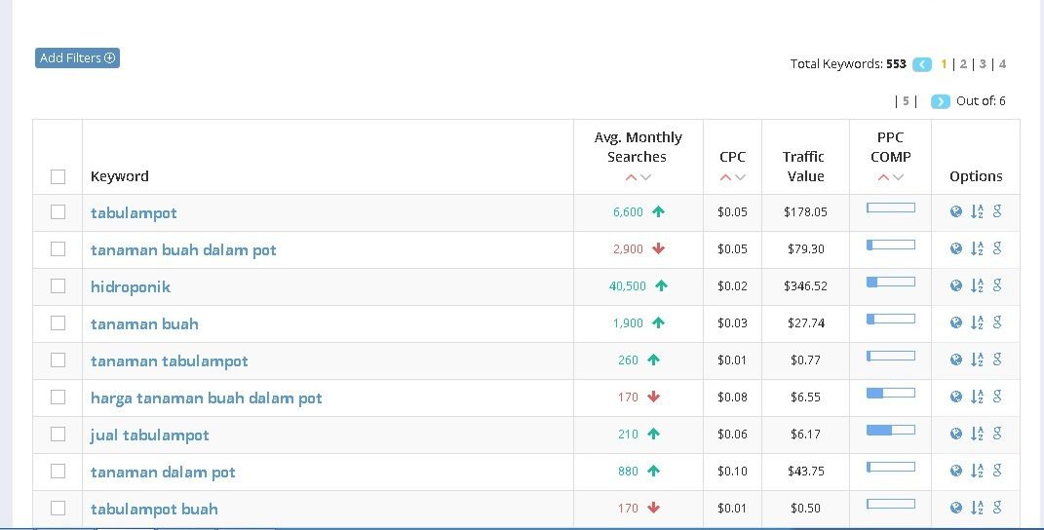Screen dimensions: 1044x530
Task: Go to next page with right arrow
Action: tap(940, 101)
